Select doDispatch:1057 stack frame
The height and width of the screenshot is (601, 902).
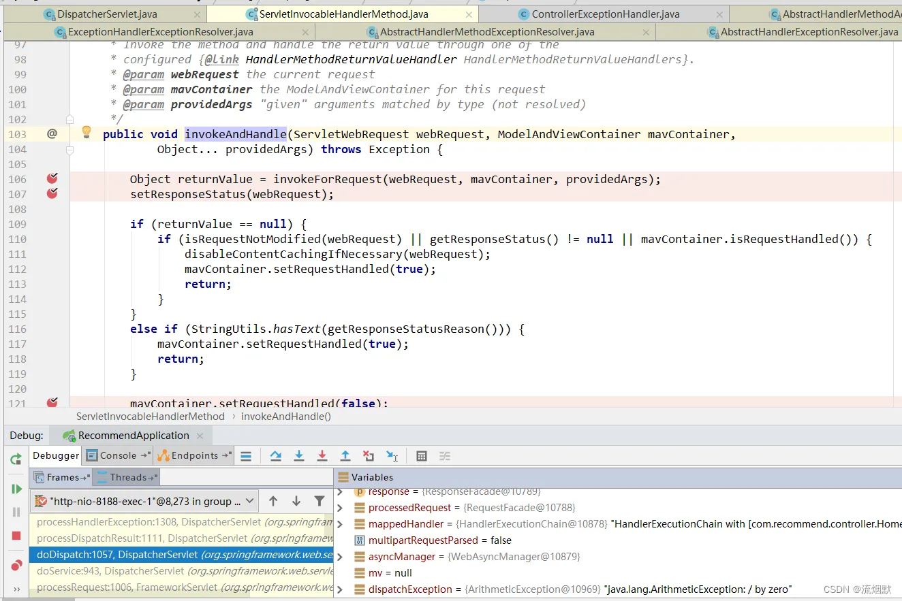(181, 555)
